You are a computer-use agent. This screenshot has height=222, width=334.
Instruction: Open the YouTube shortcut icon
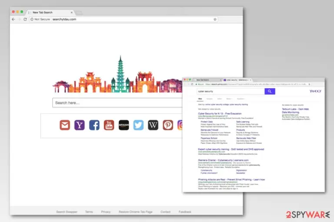click(x=109, y=125)
